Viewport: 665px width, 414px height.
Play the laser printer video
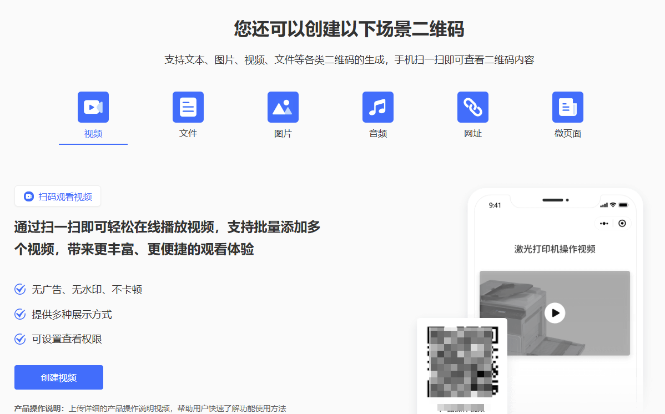(555, 313)
